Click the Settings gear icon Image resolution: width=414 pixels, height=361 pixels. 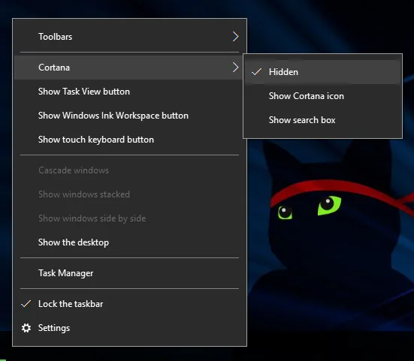pyautogui.click(x=26, y=328)
